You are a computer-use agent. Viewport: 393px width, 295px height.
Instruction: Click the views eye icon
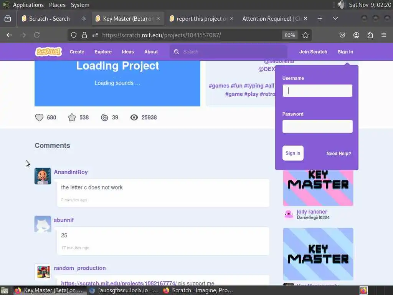coord(134,118)
